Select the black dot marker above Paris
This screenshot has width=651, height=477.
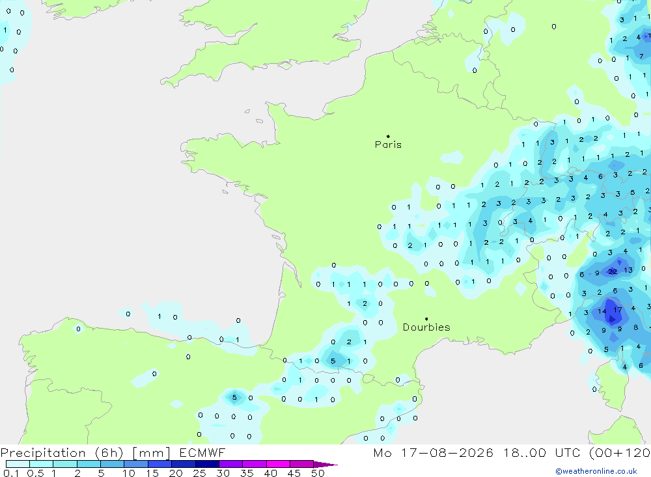coord(388,136)
